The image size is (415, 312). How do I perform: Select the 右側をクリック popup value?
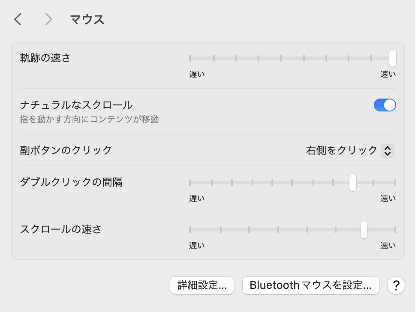[341, 150]
